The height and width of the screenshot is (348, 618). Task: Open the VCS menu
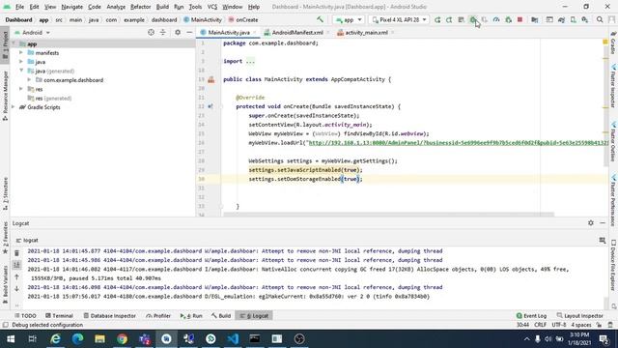[212, 7]
